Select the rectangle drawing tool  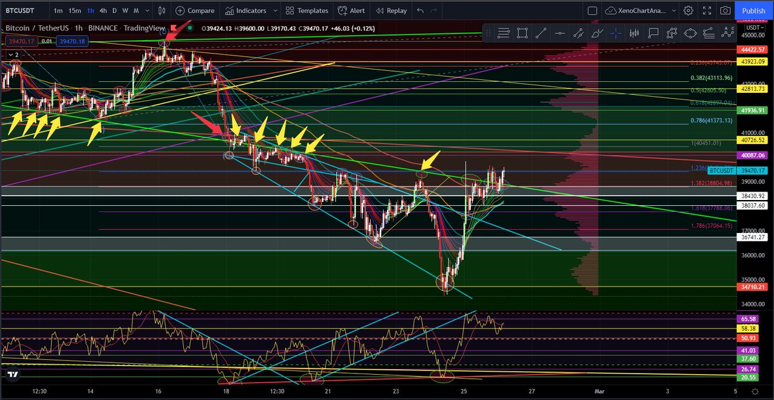tap(522, 34)
